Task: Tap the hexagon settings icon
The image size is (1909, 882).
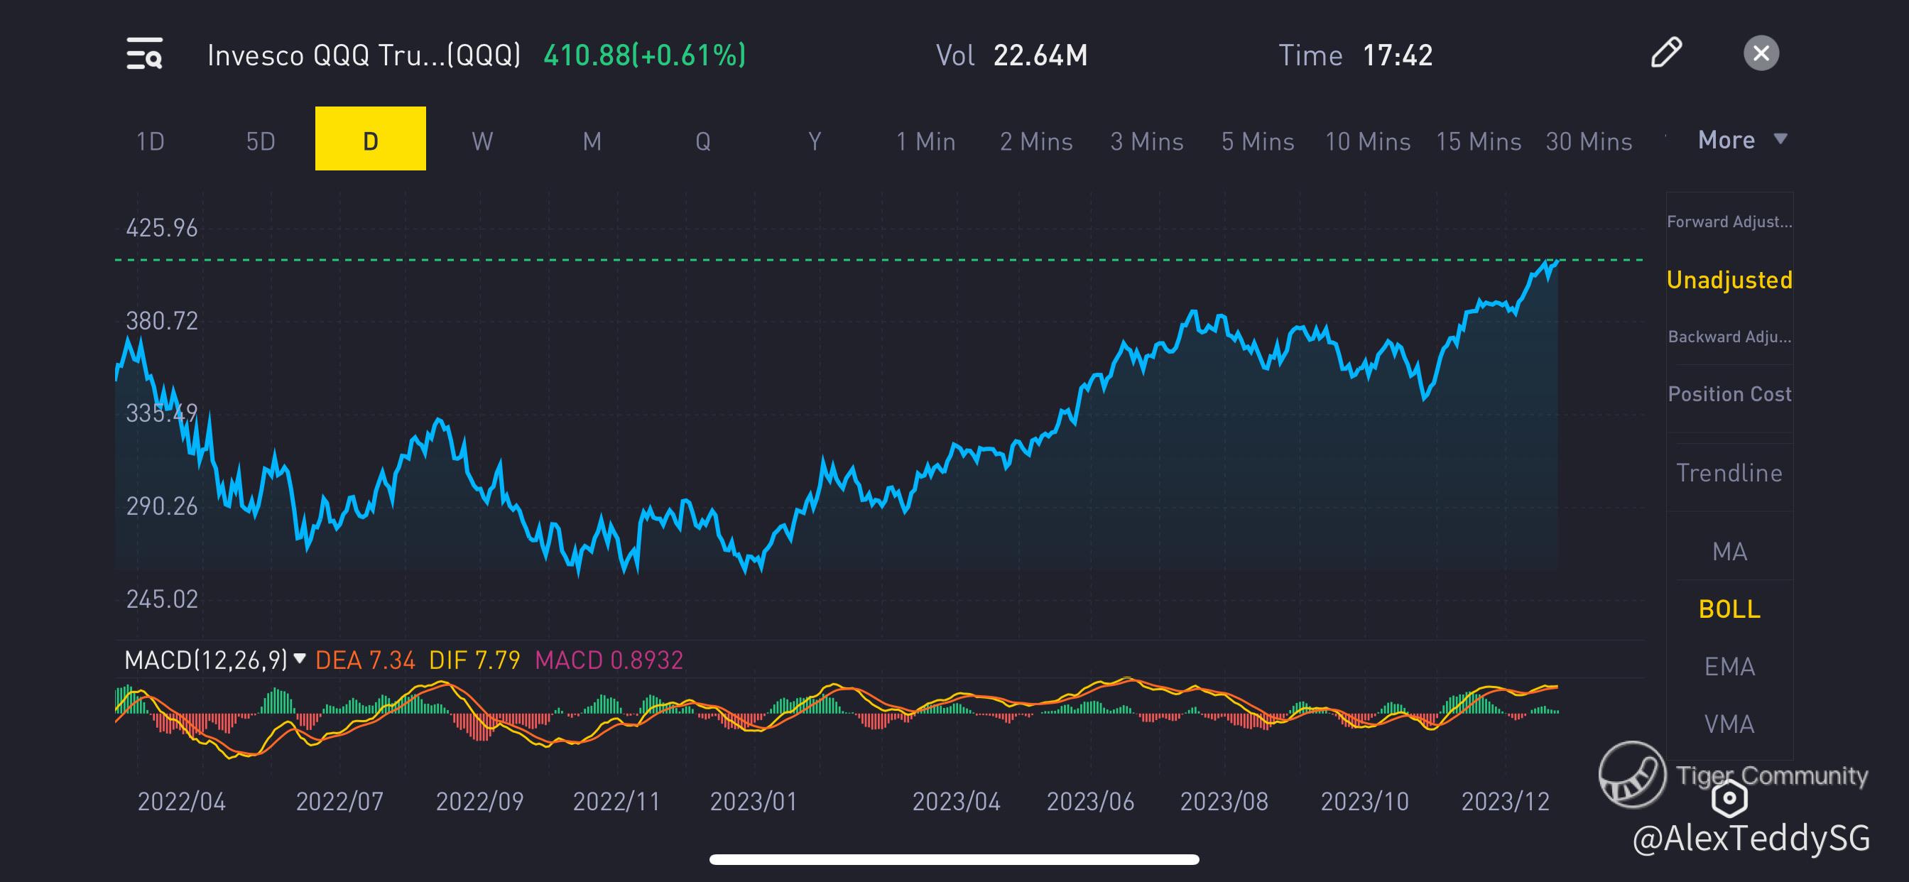Action: coord(1729,798)
